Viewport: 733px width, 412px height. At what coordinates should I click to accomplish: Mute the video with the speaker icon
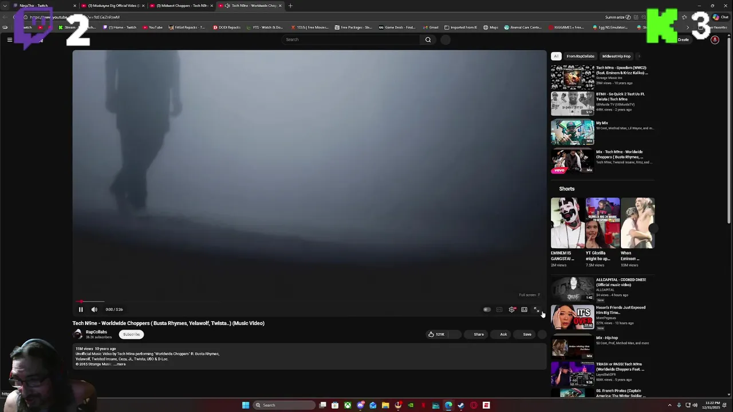click(94, 310)
